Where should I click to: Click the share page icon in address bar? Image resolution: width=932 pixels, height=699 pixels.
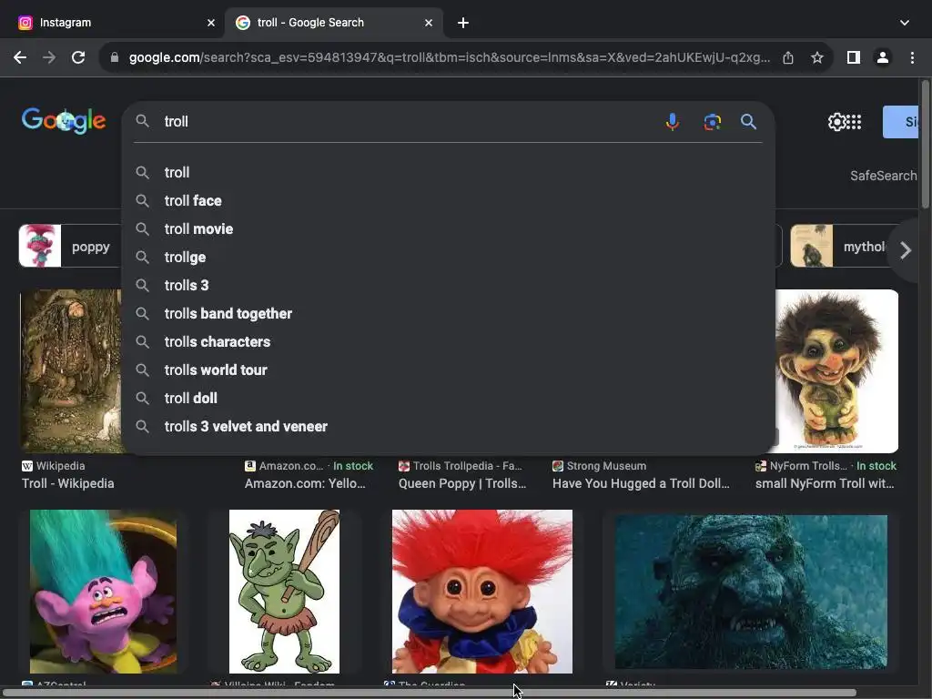pos(788,57)
